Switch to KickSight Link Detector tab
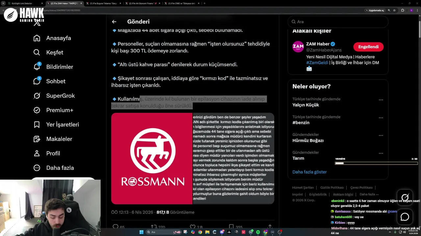The width and height of the screenshot is (421, 236). click(x=25, y=3)
